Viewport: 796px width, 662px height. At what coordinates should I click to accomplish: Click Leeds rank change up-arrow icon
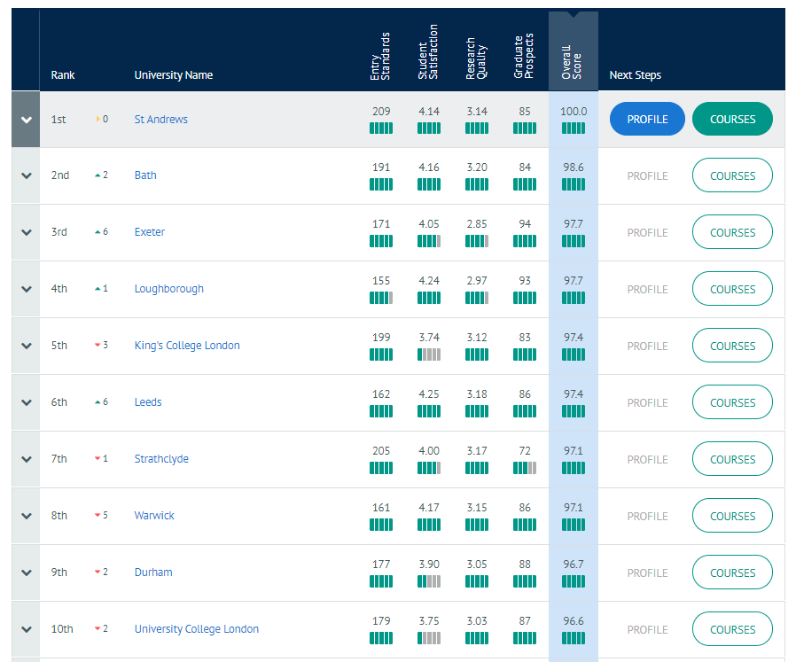pyautogui.click(x=98, y=402)
